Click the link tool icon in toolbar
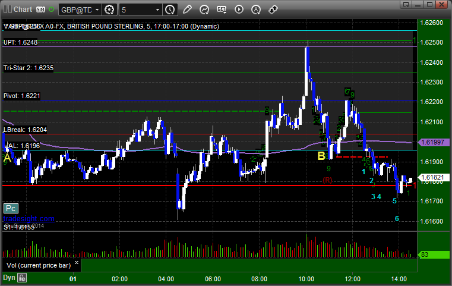 coord(273,10)
